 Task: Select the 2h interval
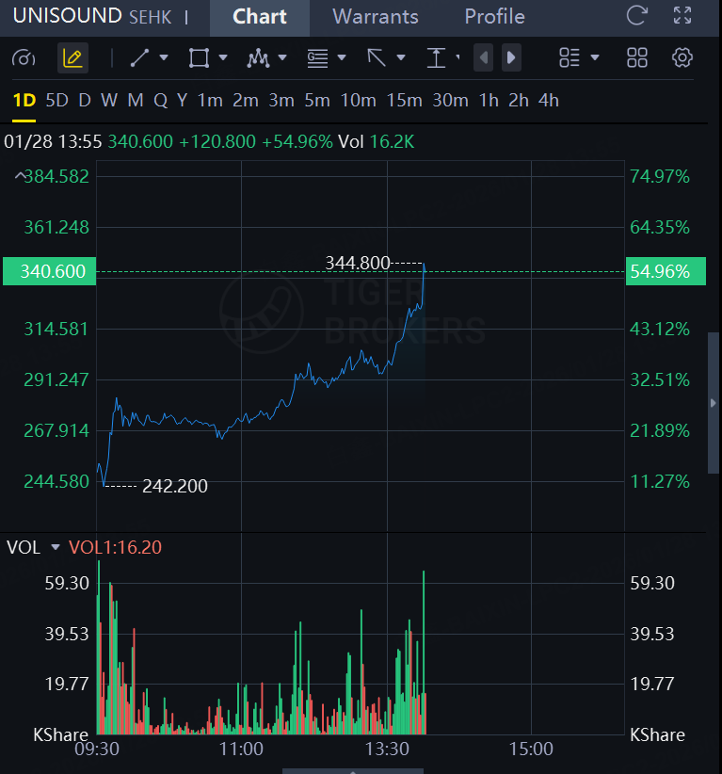pos(519,101)
